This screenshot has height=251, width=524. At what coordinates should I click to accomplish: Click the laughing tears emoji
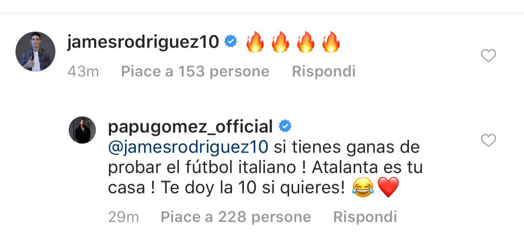[363, 188]
